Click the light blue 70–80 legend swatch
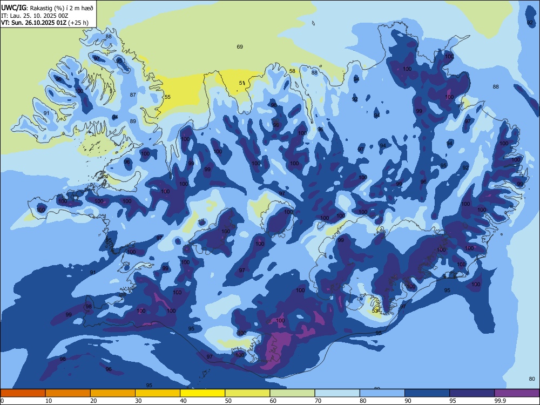This screenshot has width=540, height=405. pyautogui.click(x=337, y=393)
